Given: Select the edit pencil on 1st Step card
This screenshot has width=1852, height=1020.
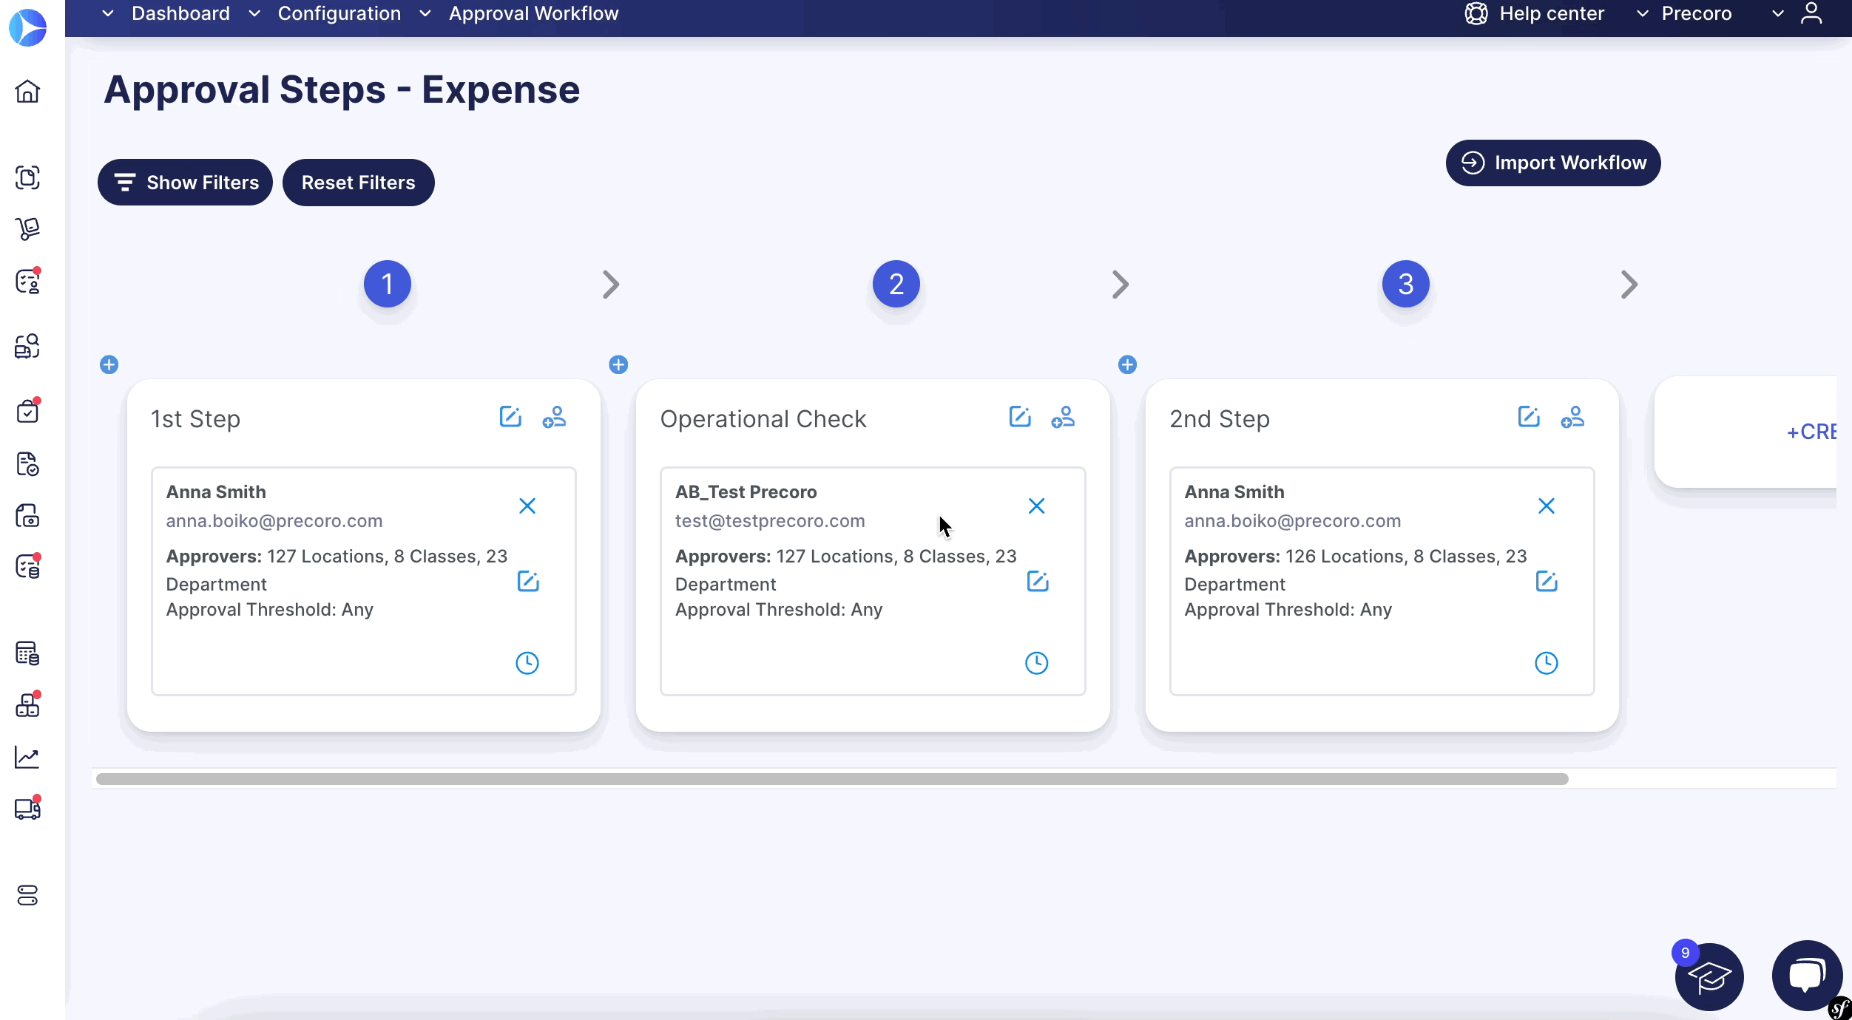Looking at the screenshot, I should (x=510, y=417).
